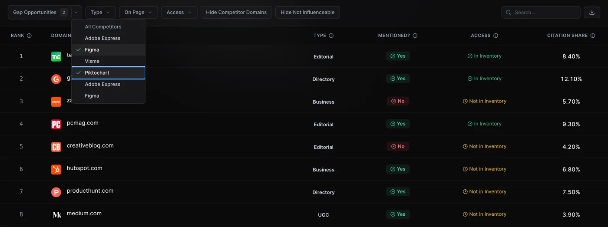Click the 7.50% citation share value
The height and width of the screenshot is (227, 608).
click(x=571, y=192)
